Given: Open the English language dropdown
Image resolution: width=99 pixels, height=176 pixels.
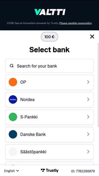Looking at the screenshot, I should [x=11, y=171].
